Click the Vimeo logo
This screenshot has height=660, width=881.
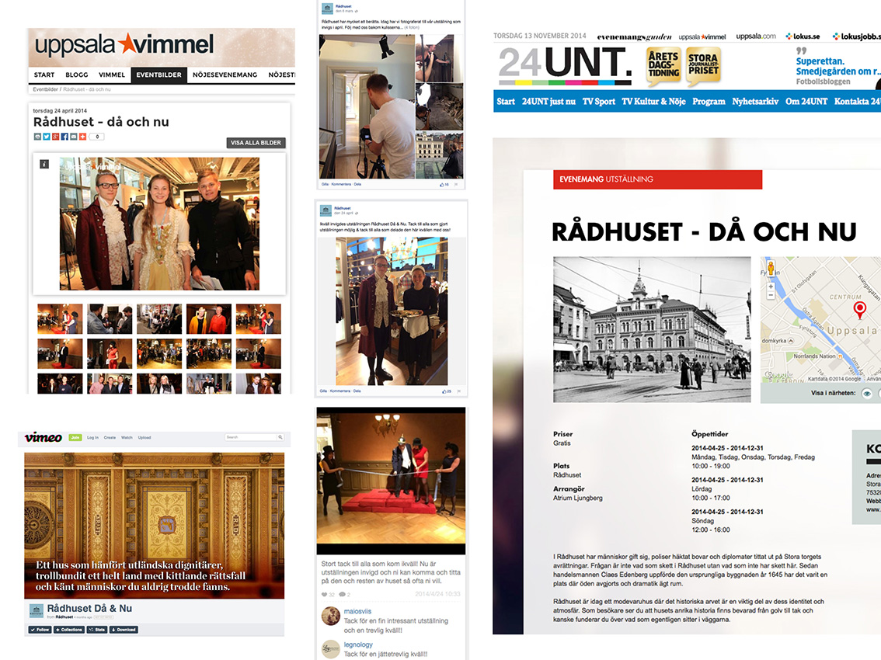[44, 438]
